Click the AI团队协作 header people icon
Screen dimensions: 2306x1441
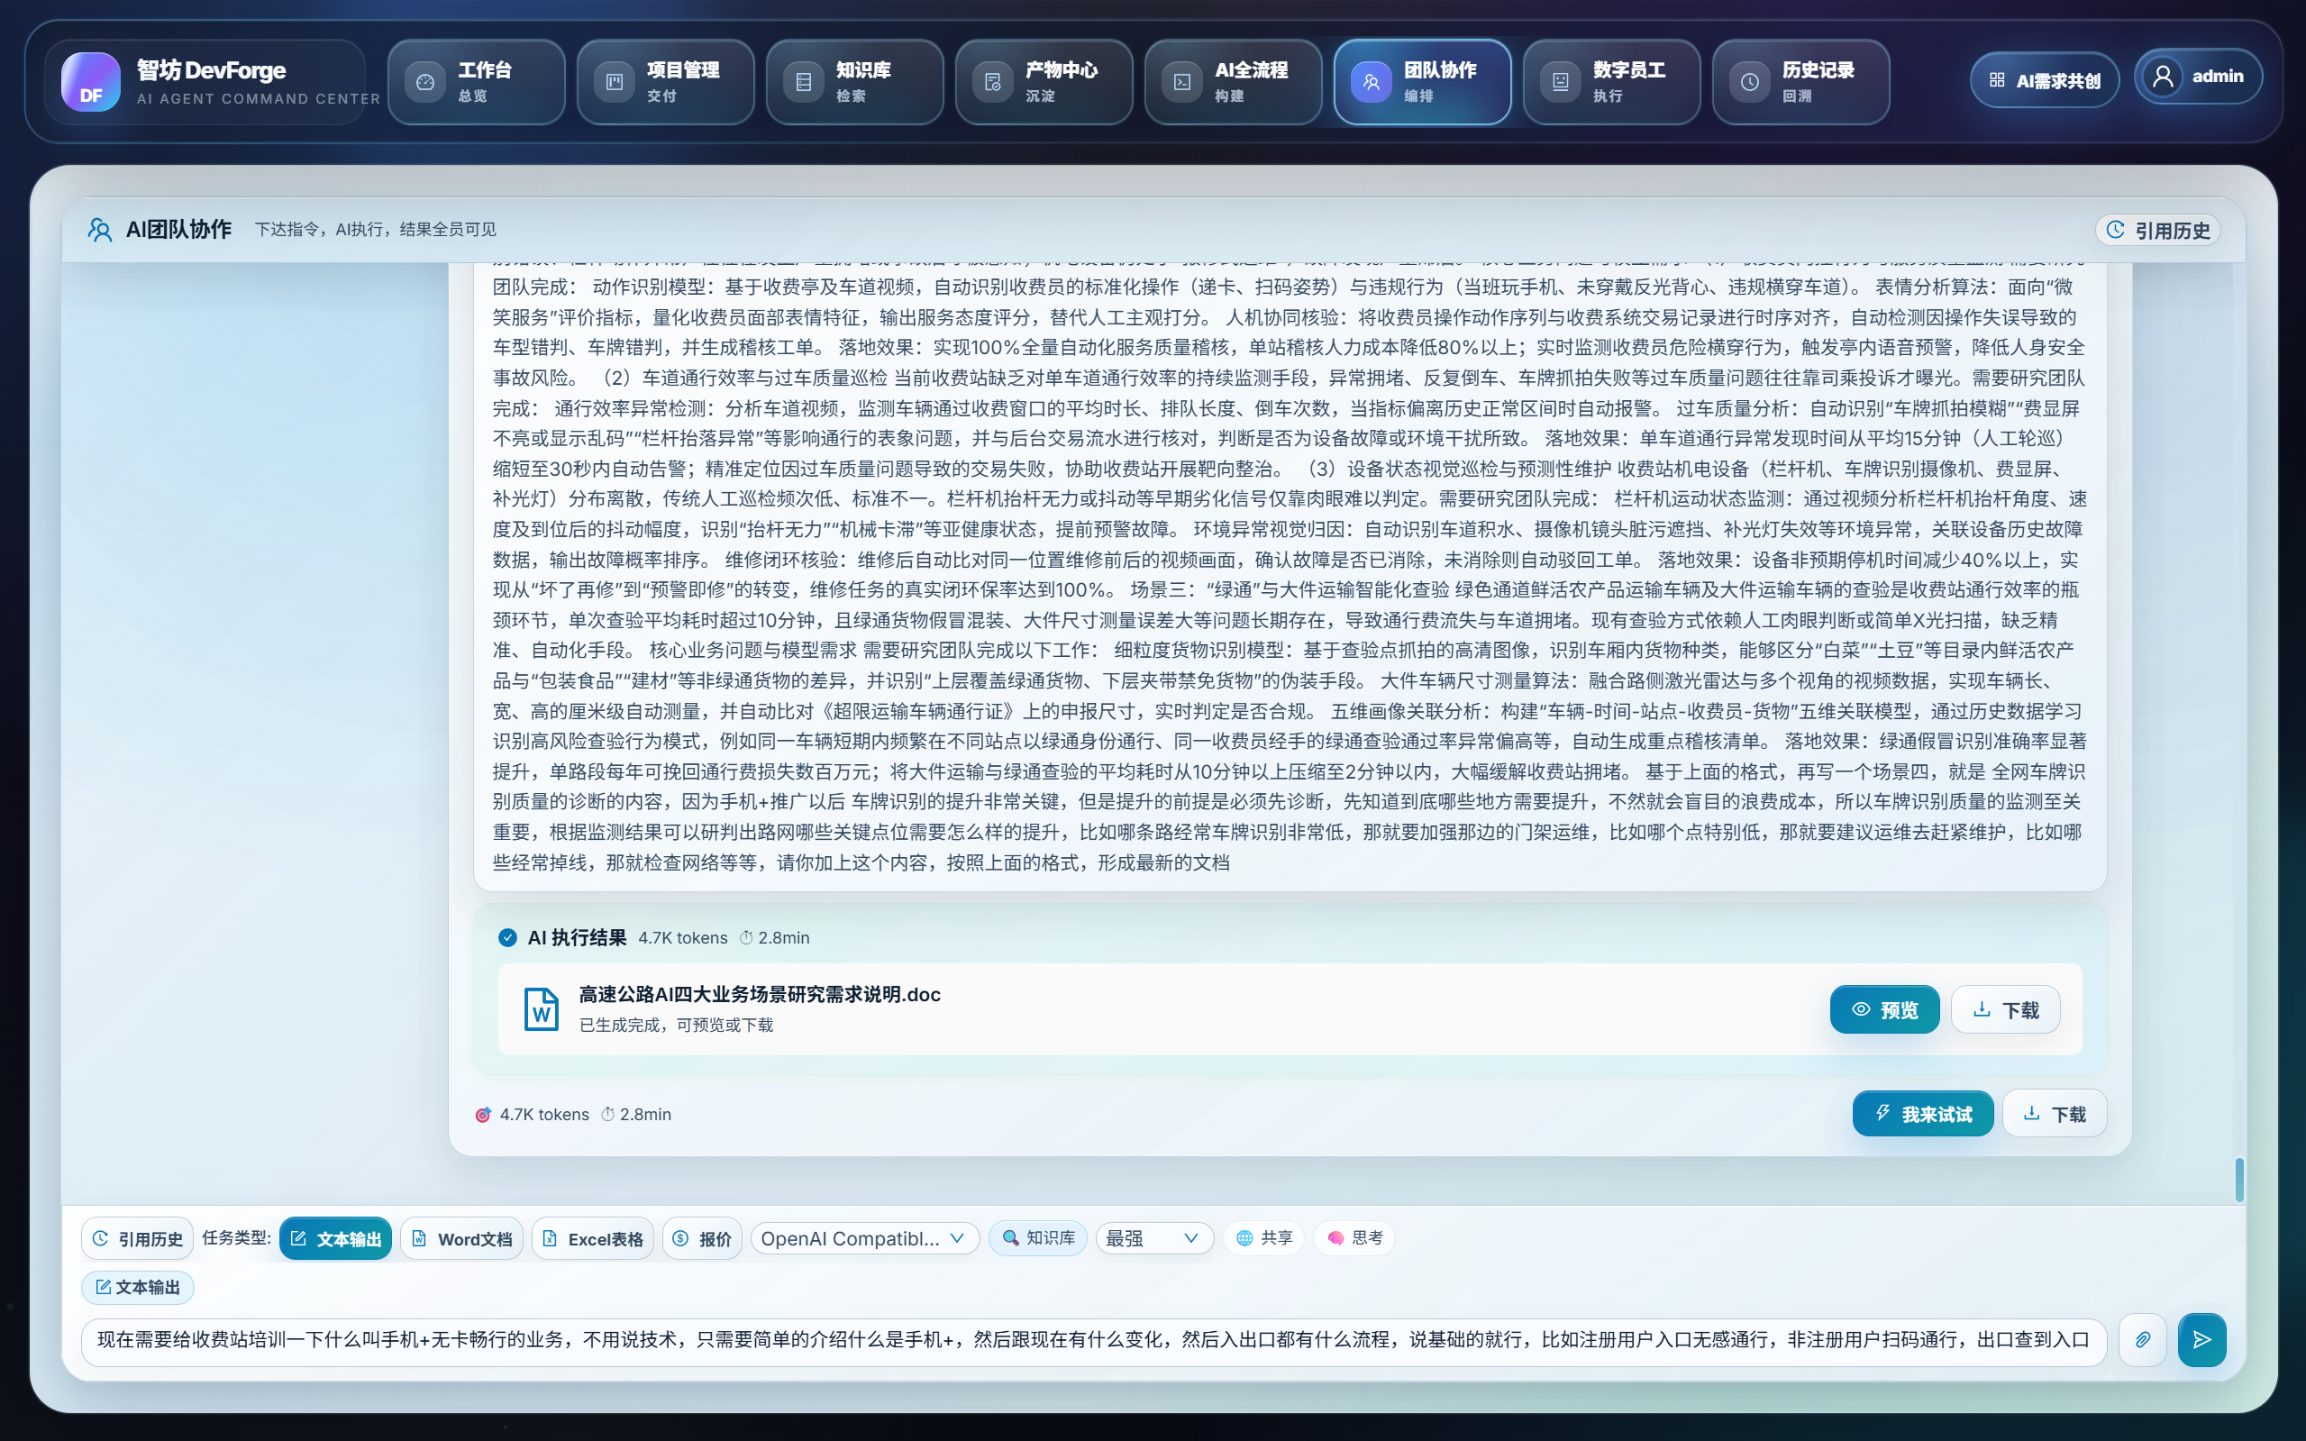[x=100, y=230]
